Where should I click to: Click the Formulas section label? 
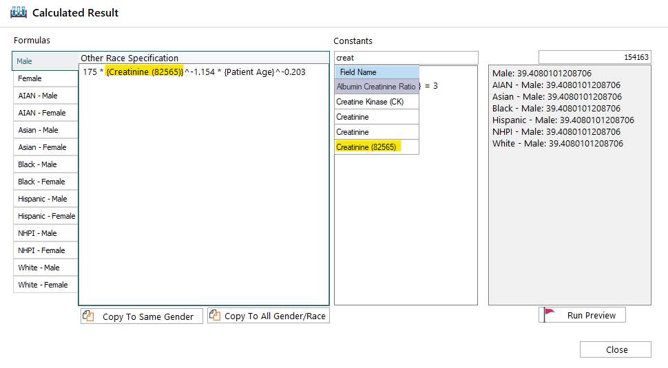[32, 41]
